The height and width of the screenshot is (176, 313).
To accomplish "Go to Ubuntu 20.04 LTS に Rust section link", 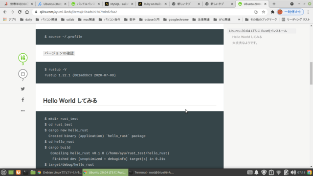I will click(258, 31).
